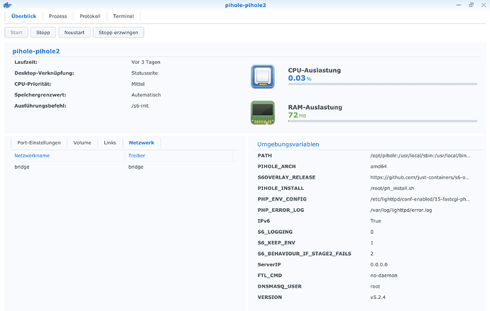Select the DNSMASQ_USER variable name
The image size is (490, 311).
coord(279,286)
